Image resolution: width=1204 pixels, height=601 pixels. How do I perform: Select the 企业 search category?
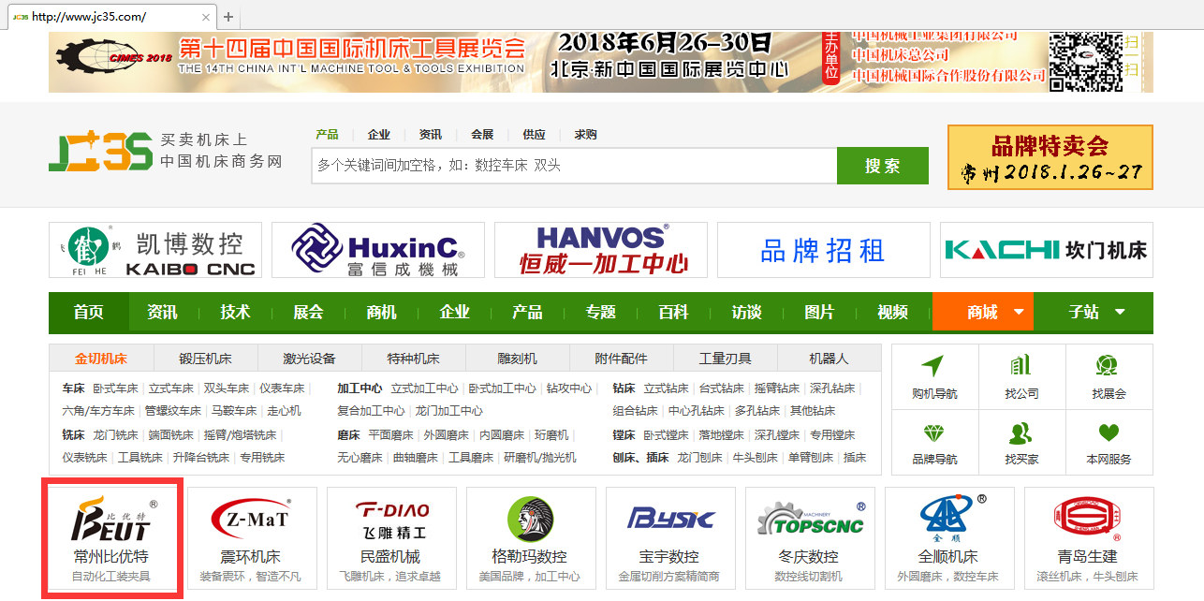[378, 135]
